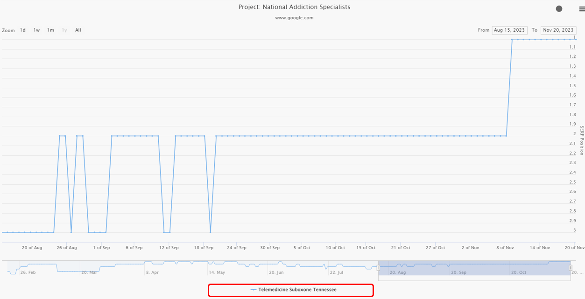Set zoom range to 1d
Viewport: 585px width, 299px height.
pos(23,30)
